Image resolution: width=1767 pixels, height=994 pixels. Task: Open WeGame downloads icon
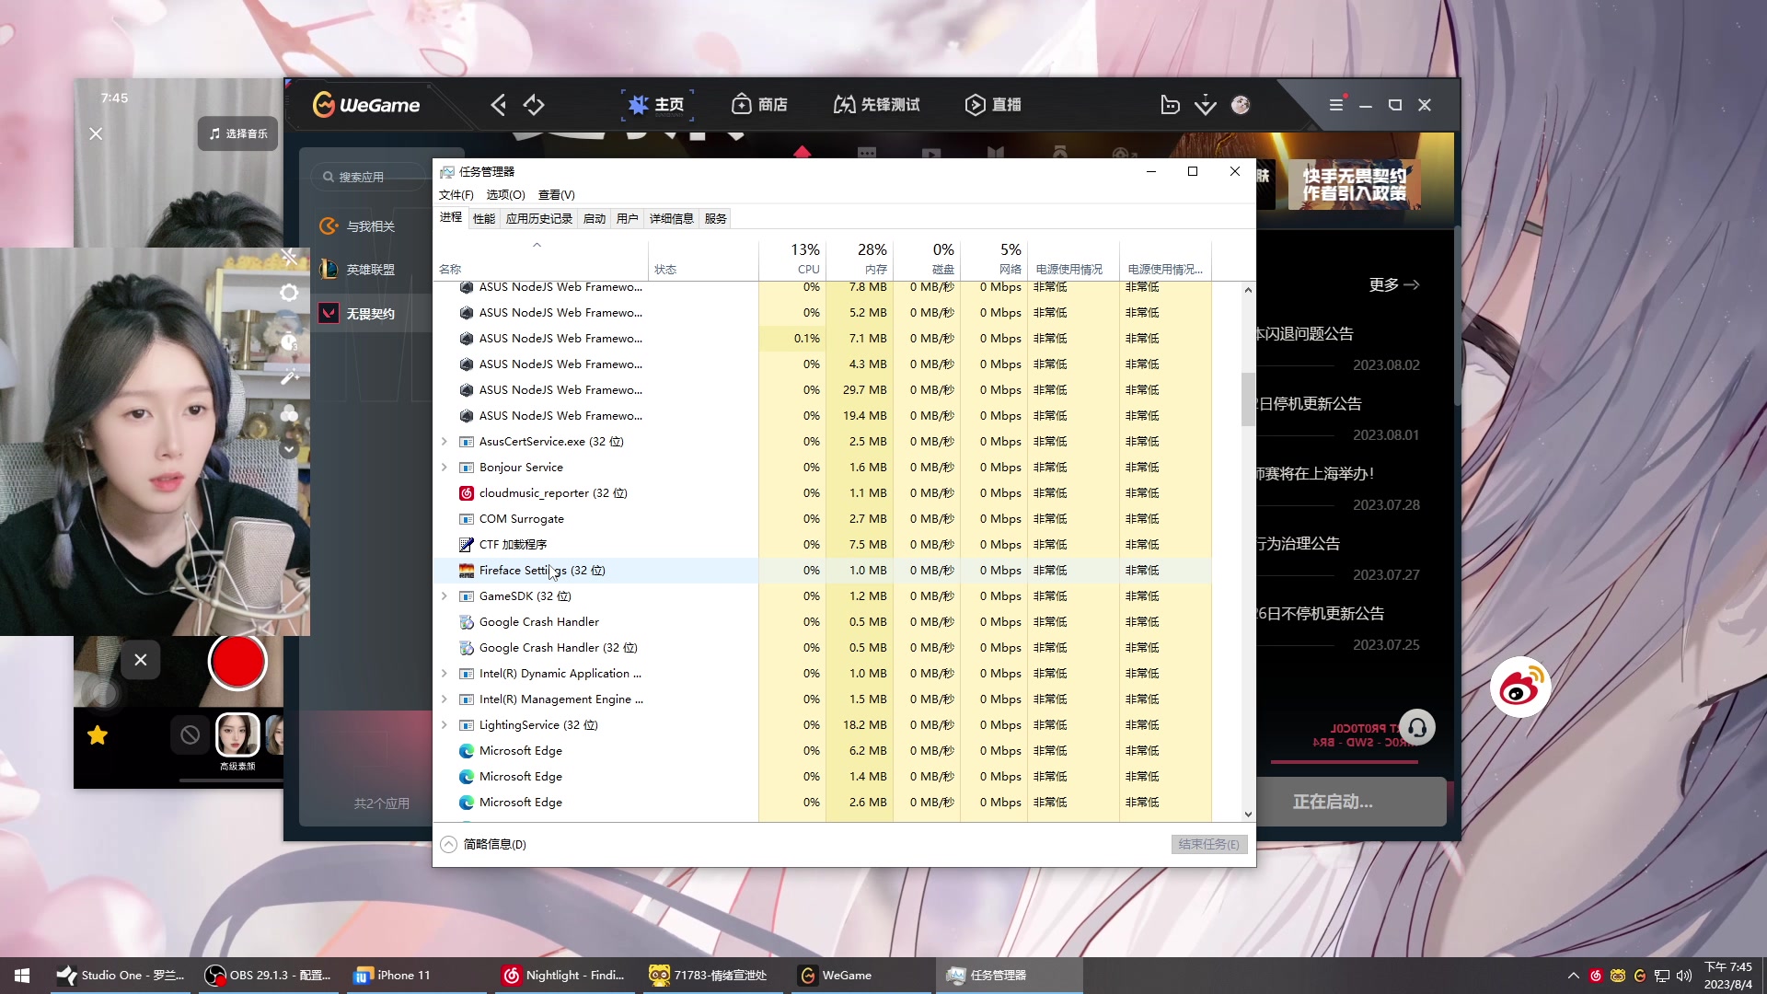click(1206, 105)
